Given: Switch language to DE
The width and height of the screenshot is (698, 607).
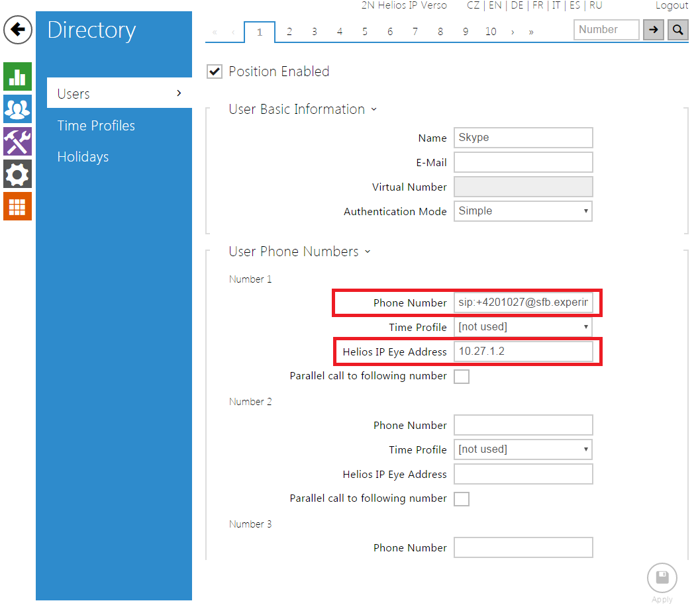Looking at the screenshot, I should [517, 5].
